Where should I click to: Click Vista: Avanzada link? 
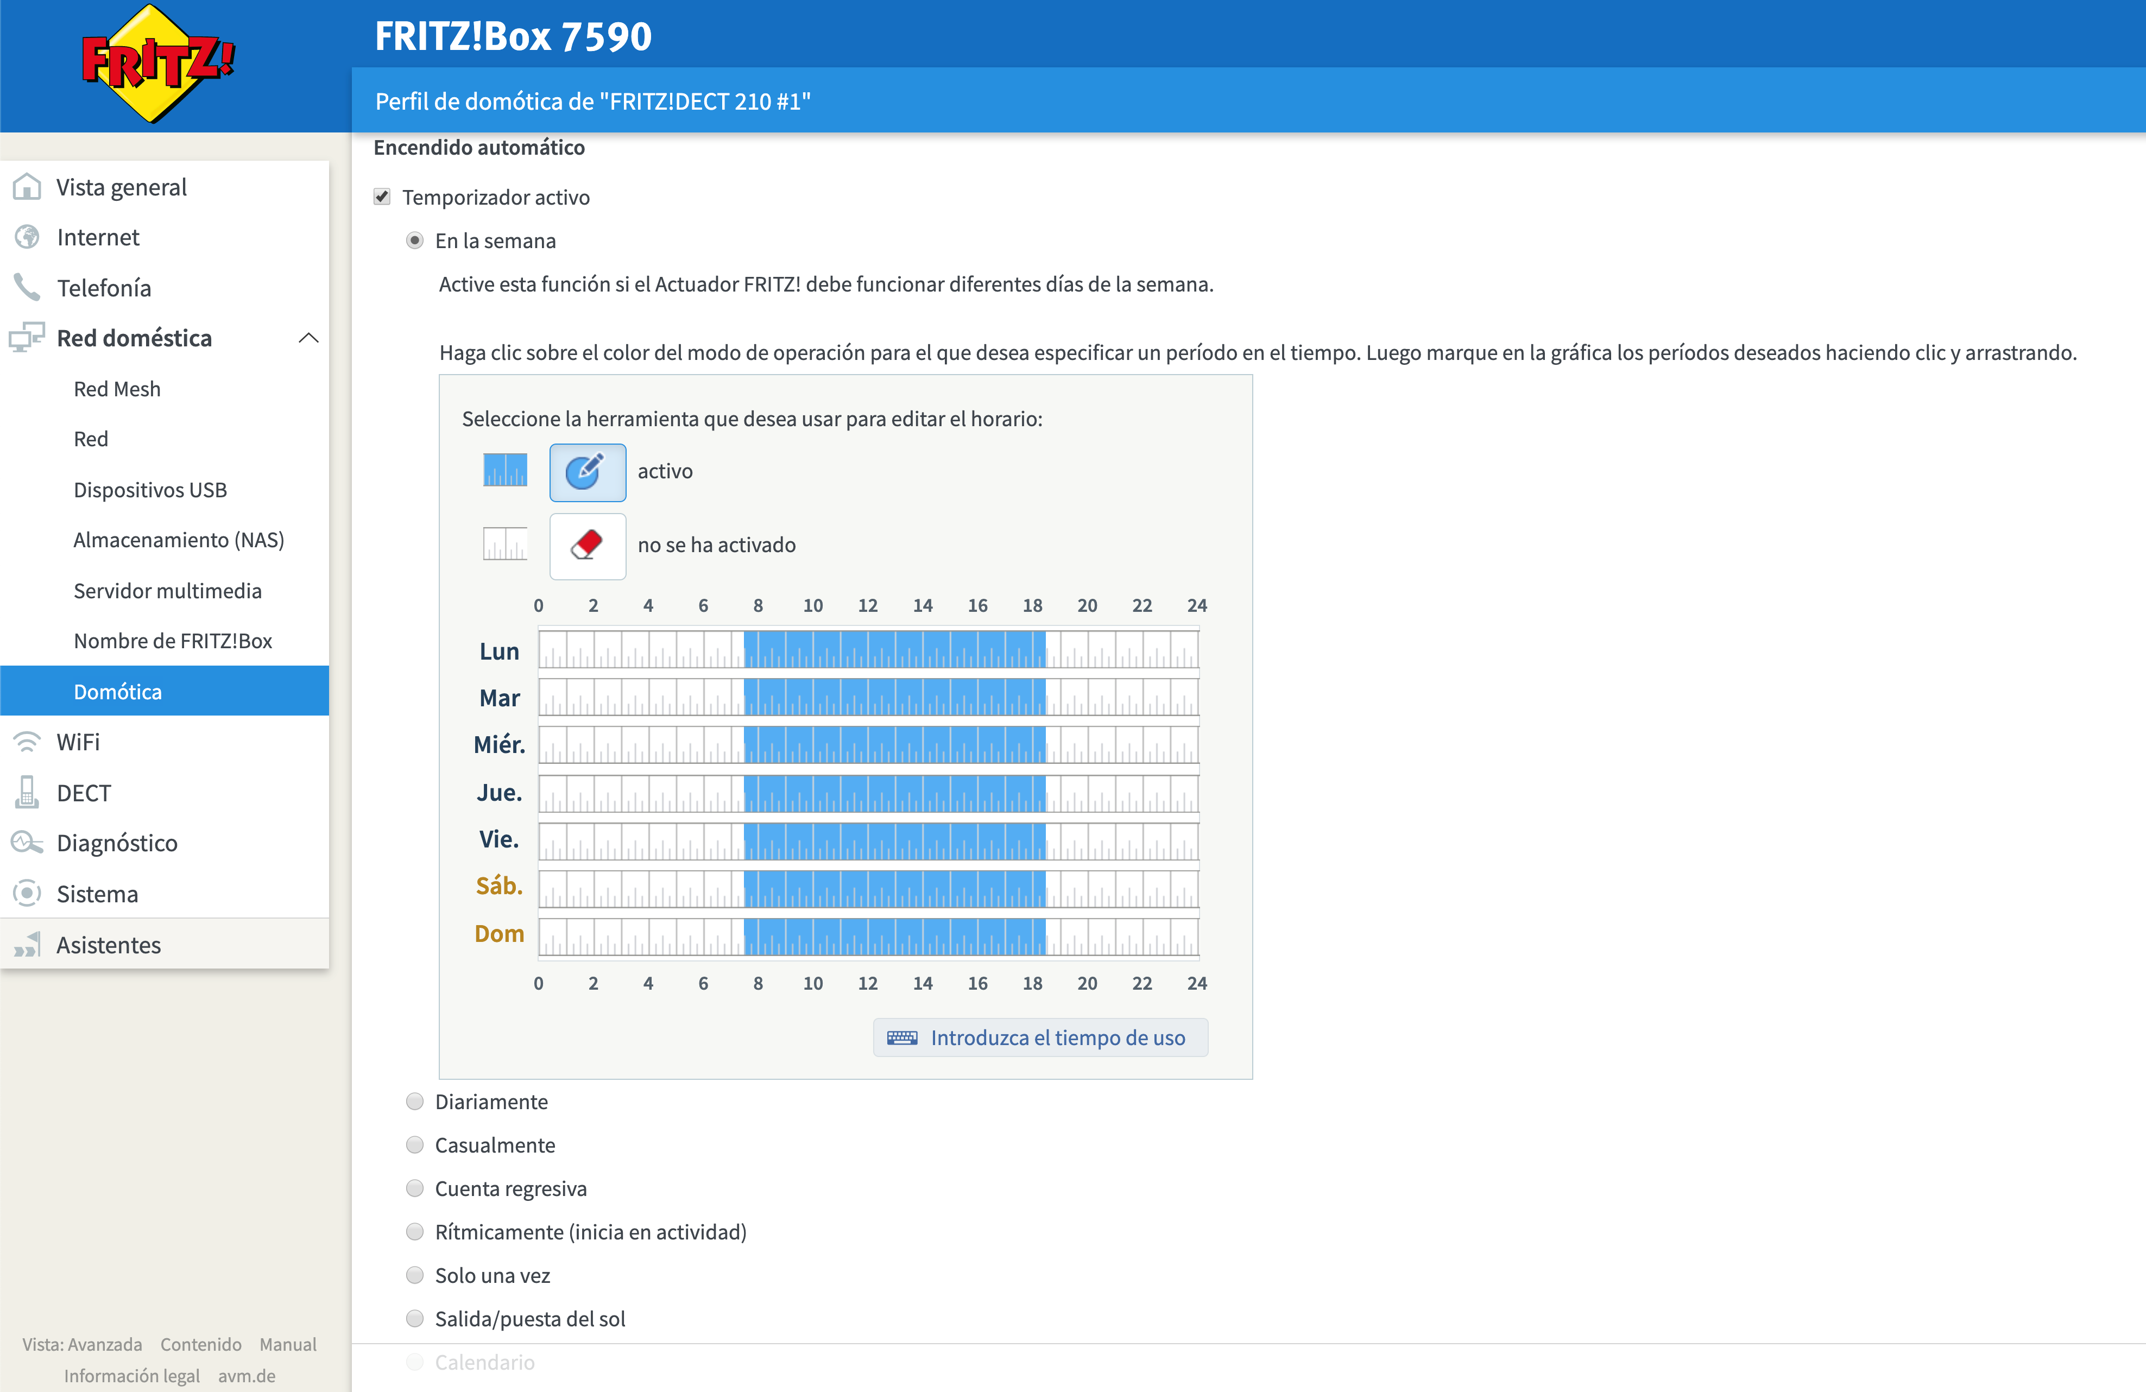tap(82, 1344)
